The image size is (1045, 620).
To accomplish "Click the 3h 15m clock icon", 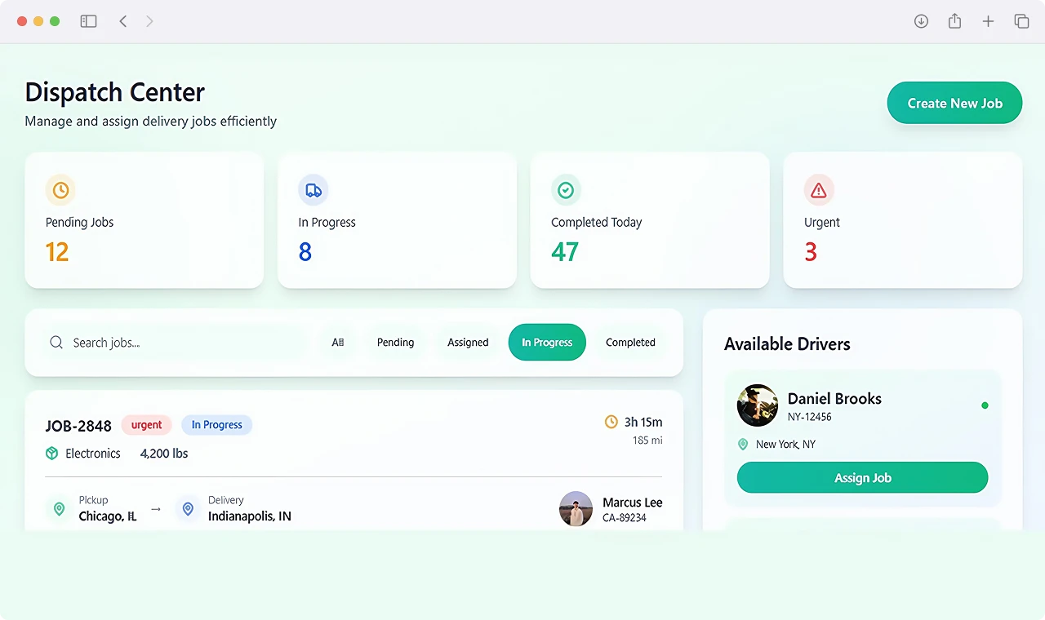I will click(611, 422).
